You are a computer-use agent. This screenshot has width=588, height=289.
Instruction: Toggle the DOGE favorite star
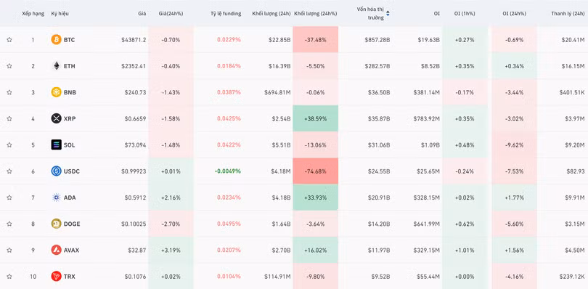click(9, 224)
